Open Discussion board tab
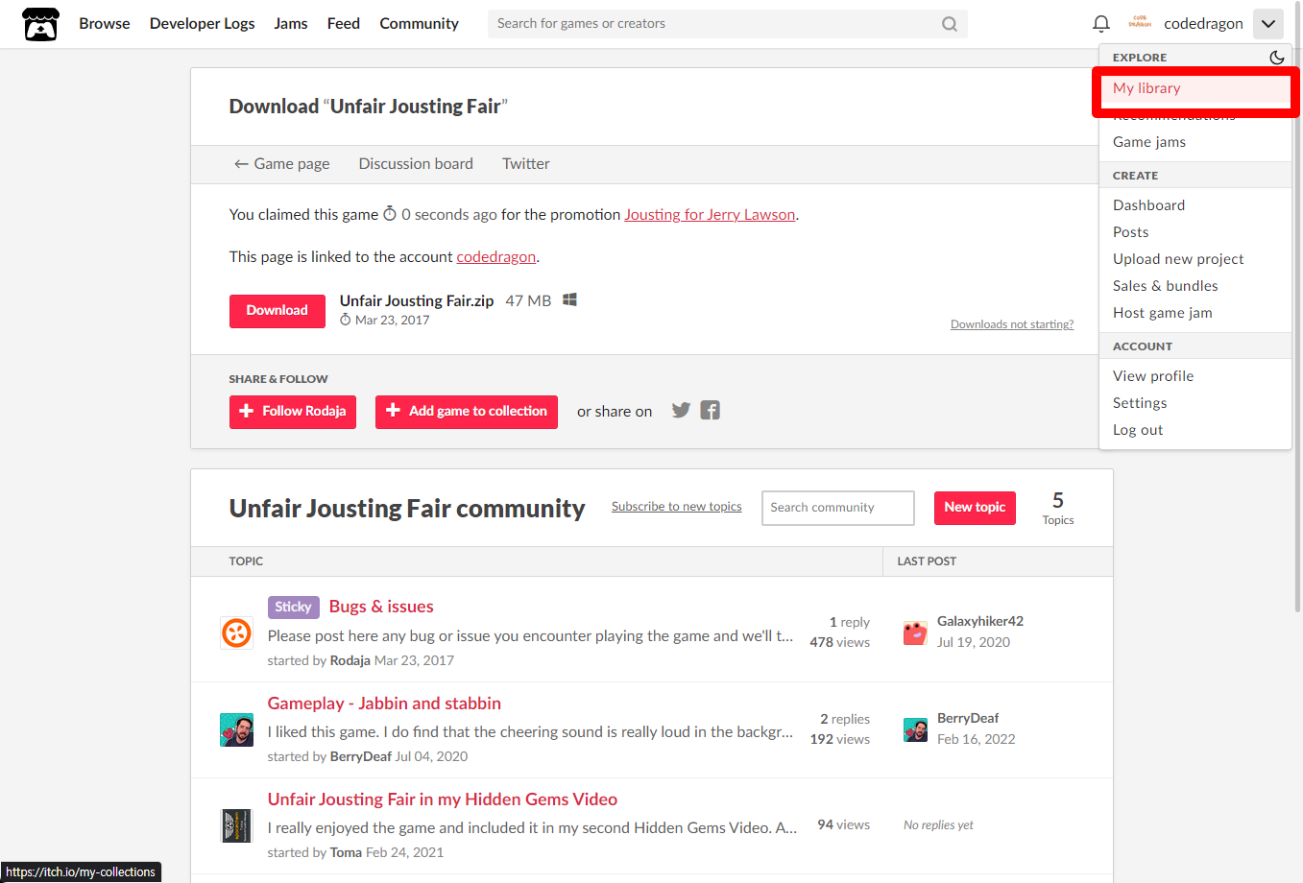The image size is (1303, 883). pyautogui.click(x=416, y=164)
